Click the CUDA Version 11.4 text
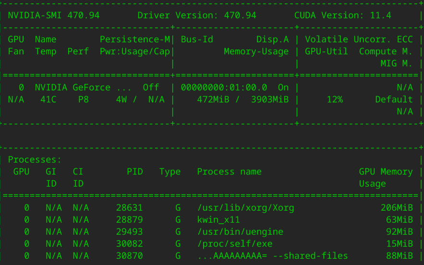This screenshot has width=424, height=265. [344, 15]
